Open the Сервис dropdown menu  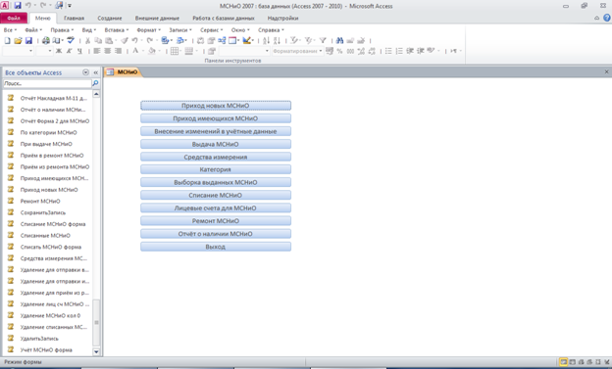(212, 30)
